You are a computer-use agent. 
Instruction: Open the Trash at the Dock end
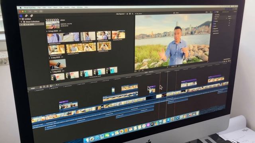click(198, 113)
